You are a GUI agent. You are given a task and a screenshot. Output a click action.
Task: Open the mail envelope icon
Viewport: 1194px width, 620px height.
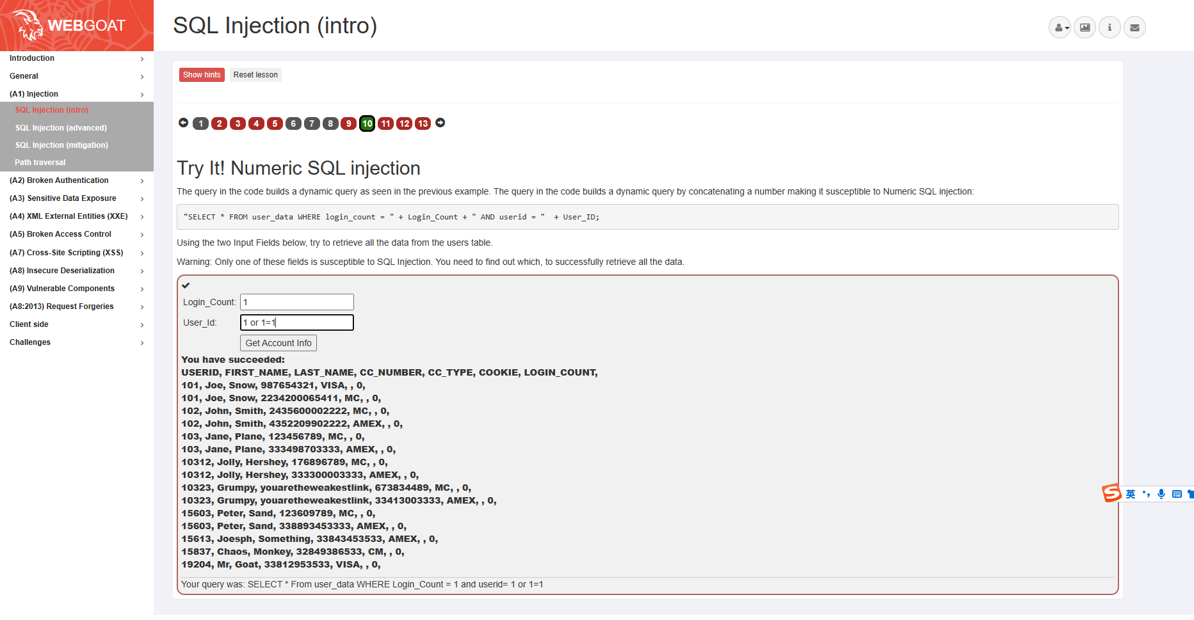pyautogui.click(x=1134, y=28)
